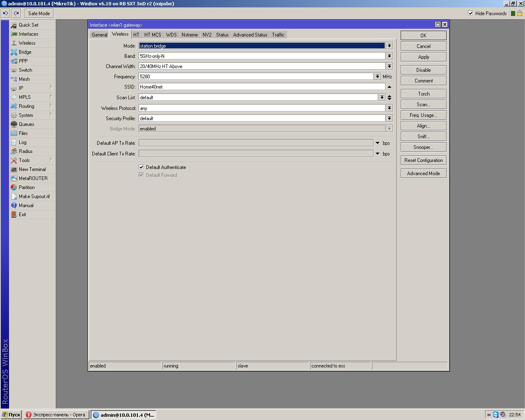Screen dimensions: 525x420
Task: Click the SSID input field
Action: tap(262, 87)
